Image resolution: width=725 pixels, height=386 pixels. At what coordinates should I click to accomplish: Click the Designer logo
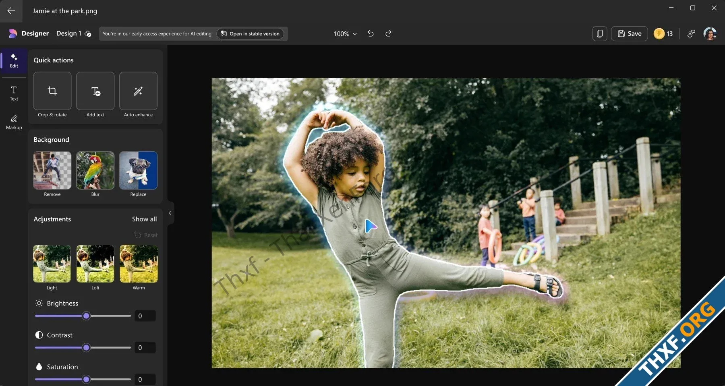click(13, 33)
